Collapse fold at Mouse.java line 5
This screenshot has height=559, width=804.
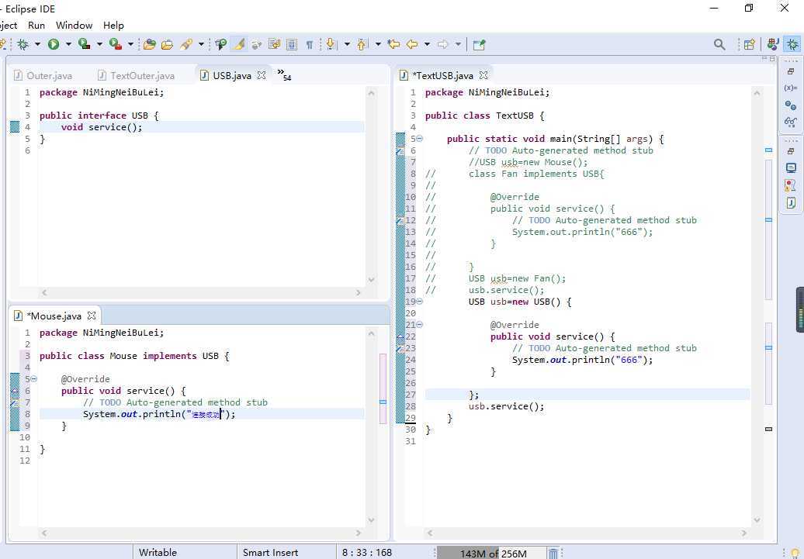(x=34, y=378)
